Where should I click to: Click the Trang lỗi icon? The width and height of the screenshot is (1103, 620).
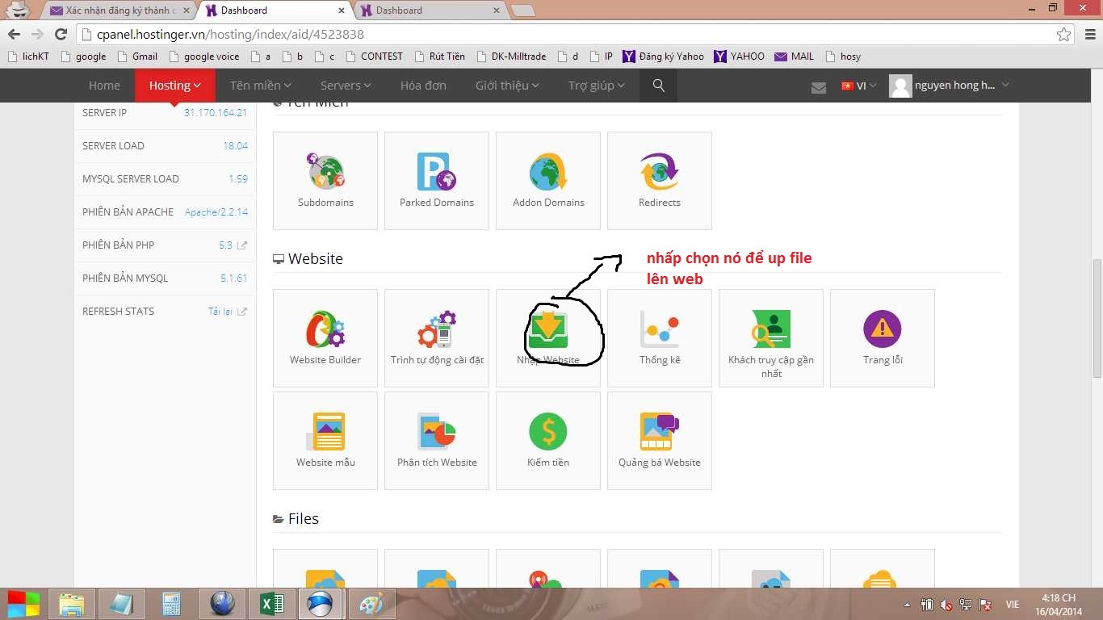pos(883,337)
